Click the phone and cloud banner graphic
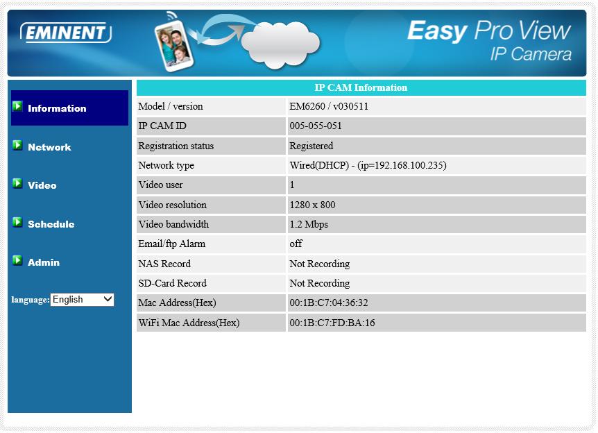 237,42
